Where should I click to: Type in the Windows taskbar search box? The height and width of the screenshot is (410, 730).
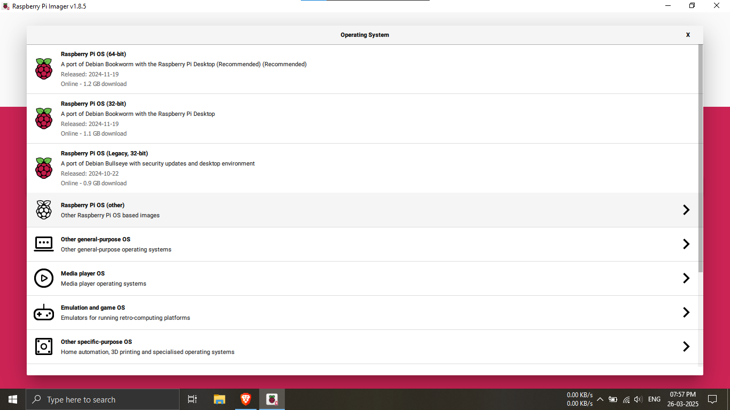click(x=103, y=399)
